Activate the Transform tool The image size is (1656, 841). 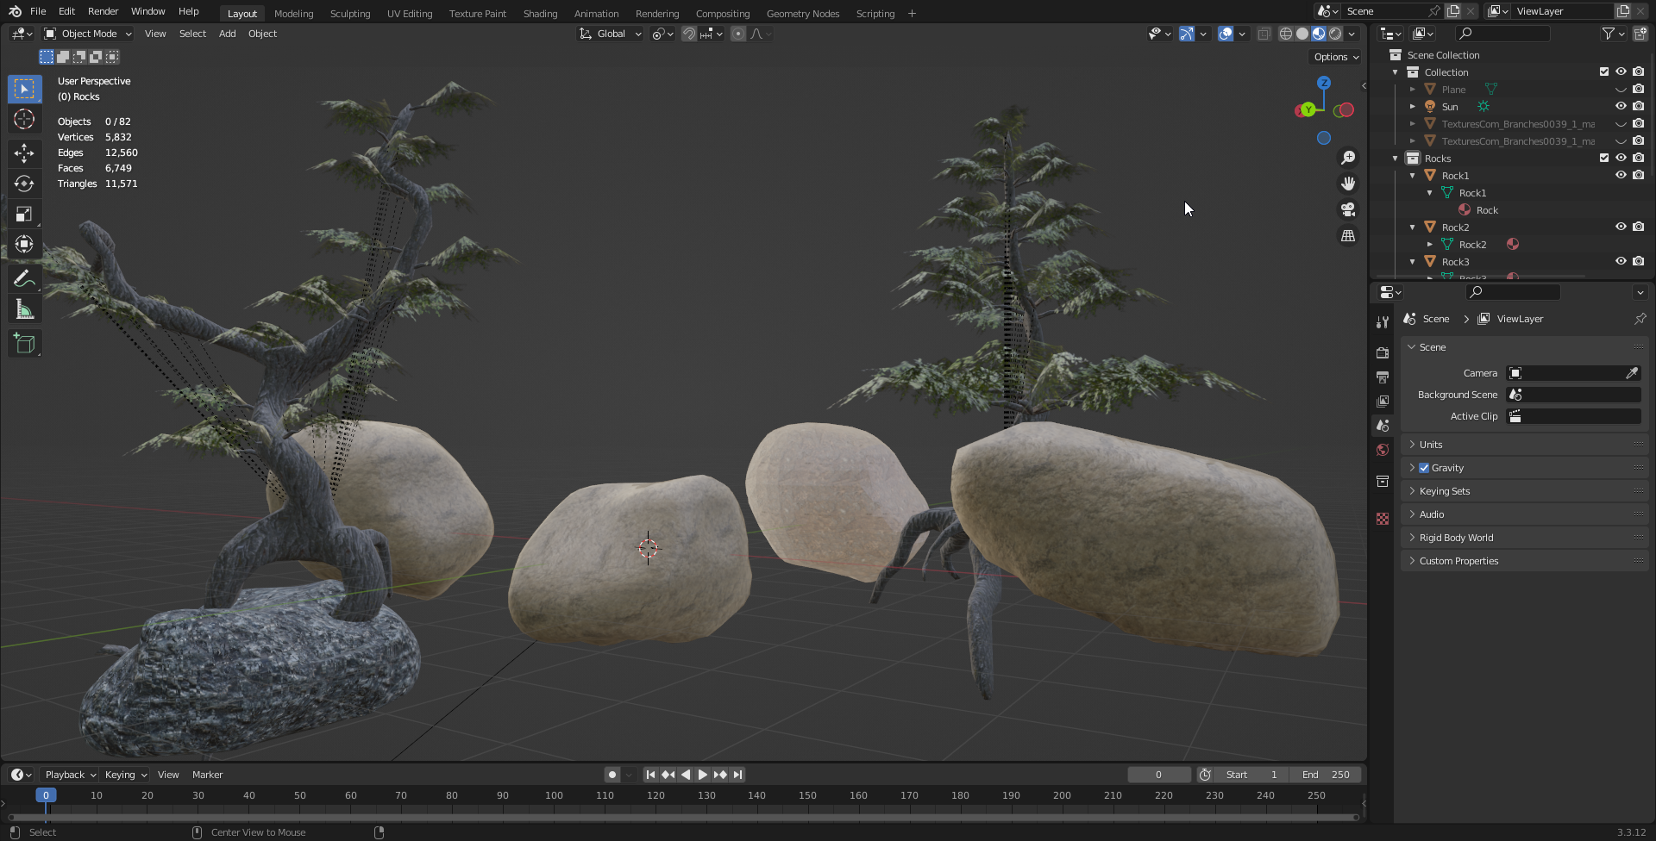pos(24,244)
